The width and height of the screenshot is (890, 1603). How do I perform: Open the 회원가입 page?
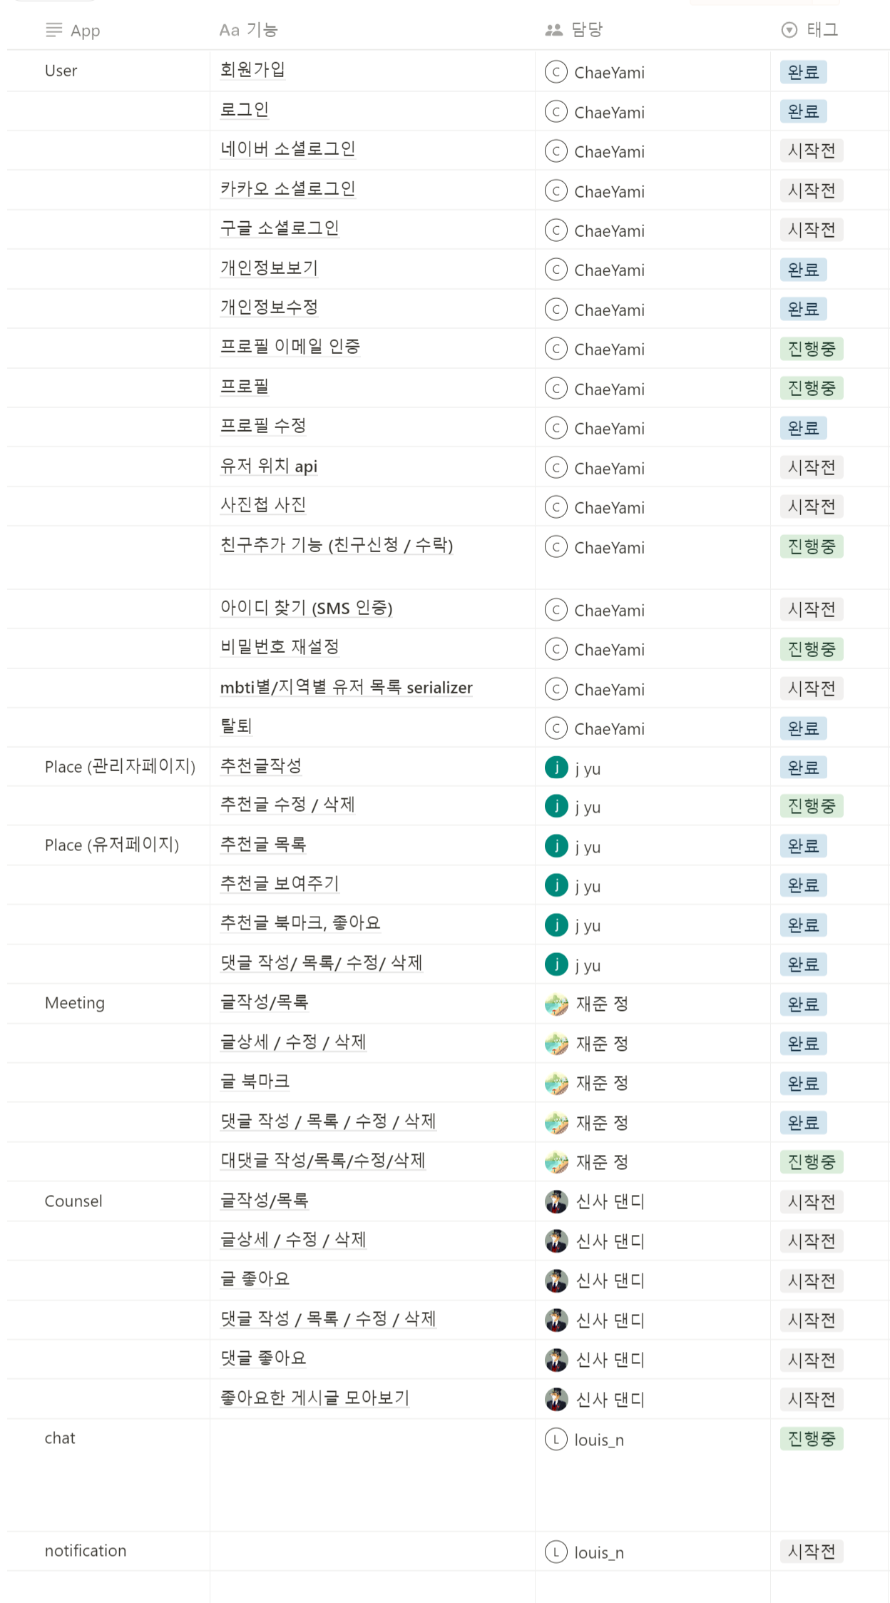252,70
